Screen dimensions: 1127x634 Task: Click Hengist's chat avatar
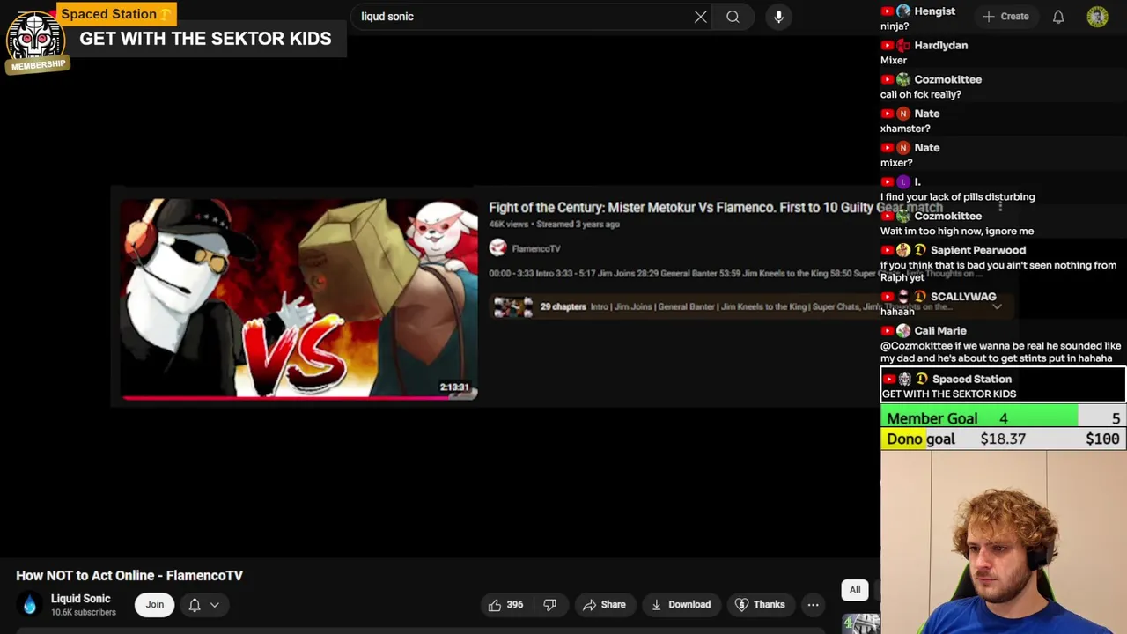tap(903, 11)
